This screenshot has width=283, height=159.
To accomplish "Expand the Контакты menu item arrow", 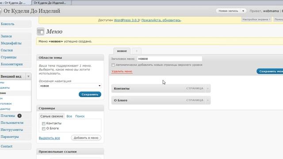I will click(x=208, y=88).
